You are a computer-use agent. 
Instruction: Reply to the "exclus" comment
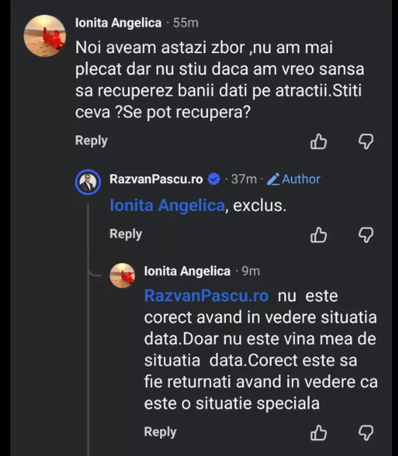tap(126, 234)
